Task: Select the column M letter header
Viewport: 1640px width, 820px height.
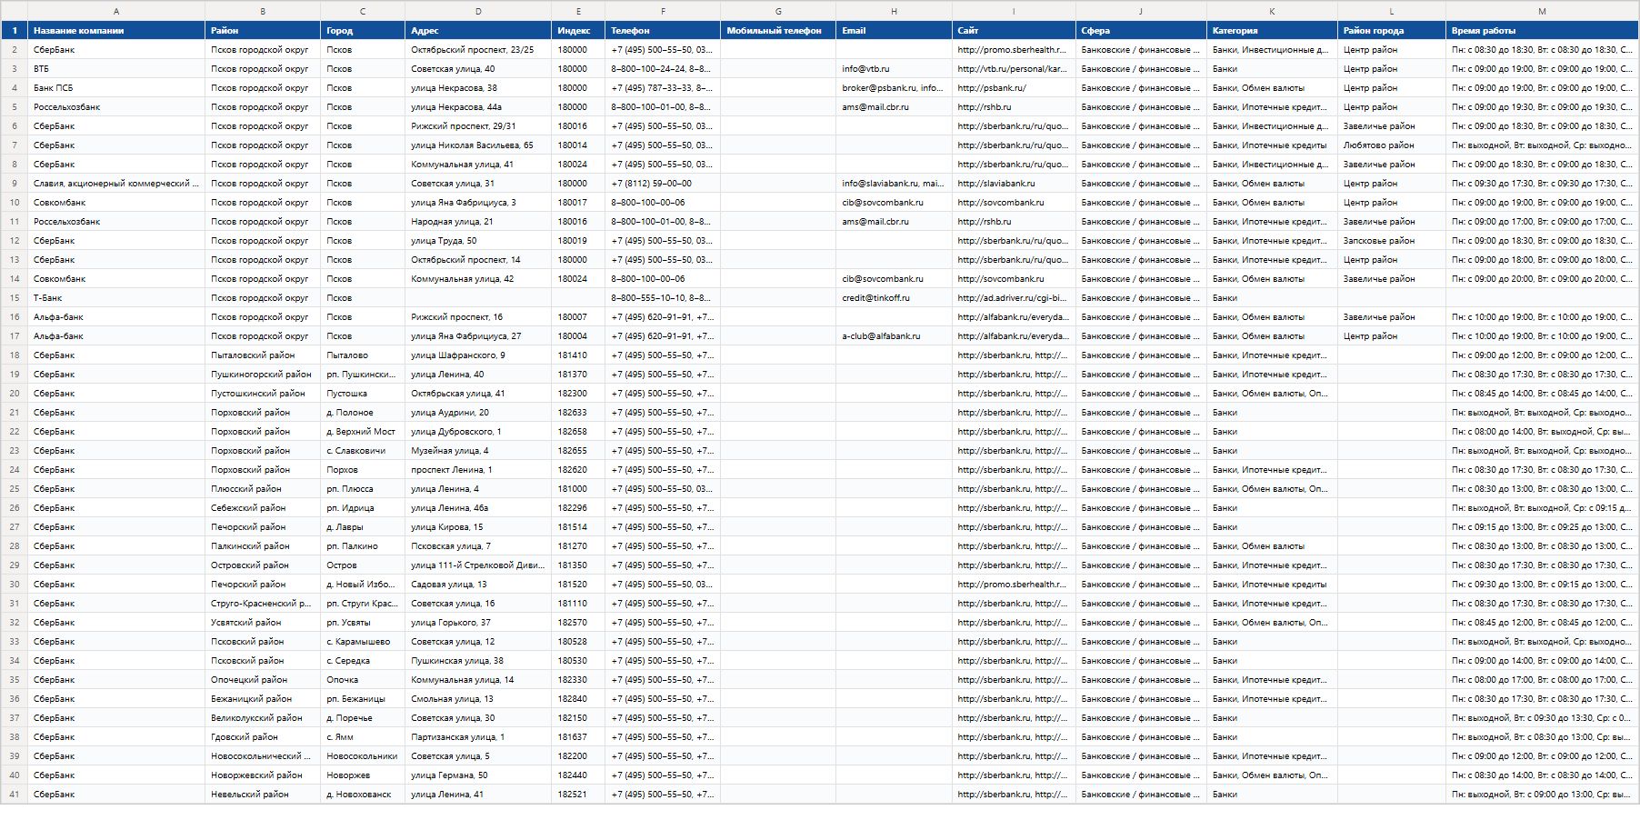Action: 1542,11
